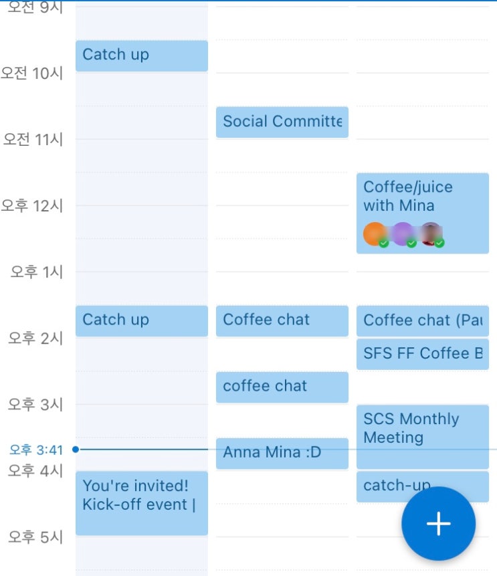Tap the blue plus new event button

coord(438,524)
